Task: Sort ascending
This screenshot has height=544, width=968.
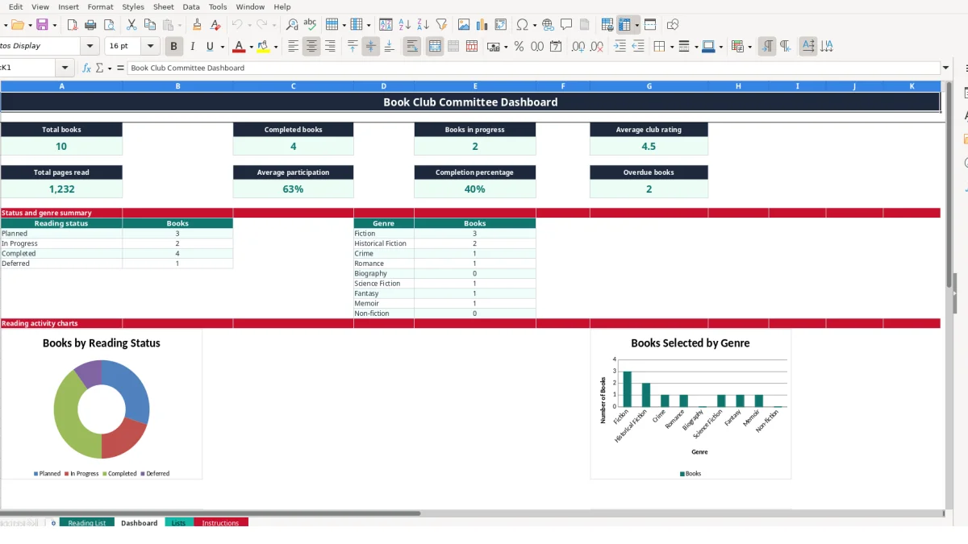Action: tap(405, 25)
